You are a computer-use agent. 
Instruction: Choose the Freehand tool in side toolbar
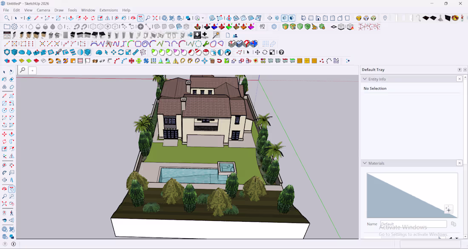pos(11,96)
